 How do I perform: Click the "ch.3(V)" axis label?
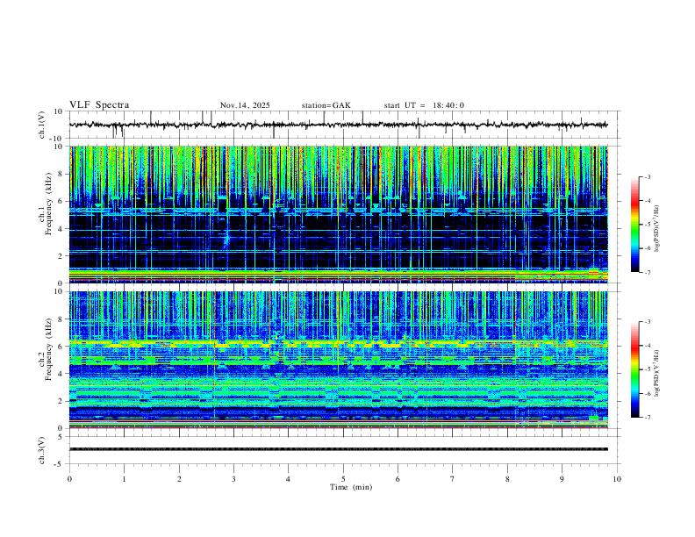coord(42,450)
